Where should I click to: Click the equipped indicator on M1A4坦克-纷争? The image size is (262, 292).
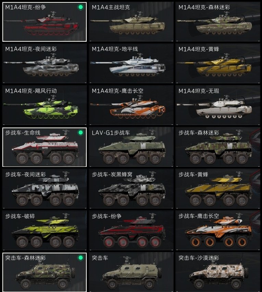(x=80, y=7)
